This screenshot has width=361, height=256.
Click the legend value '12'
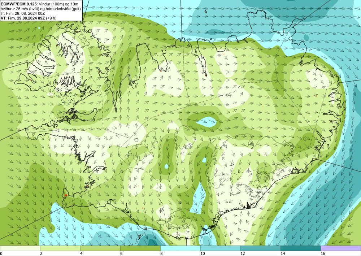point(243,253)
